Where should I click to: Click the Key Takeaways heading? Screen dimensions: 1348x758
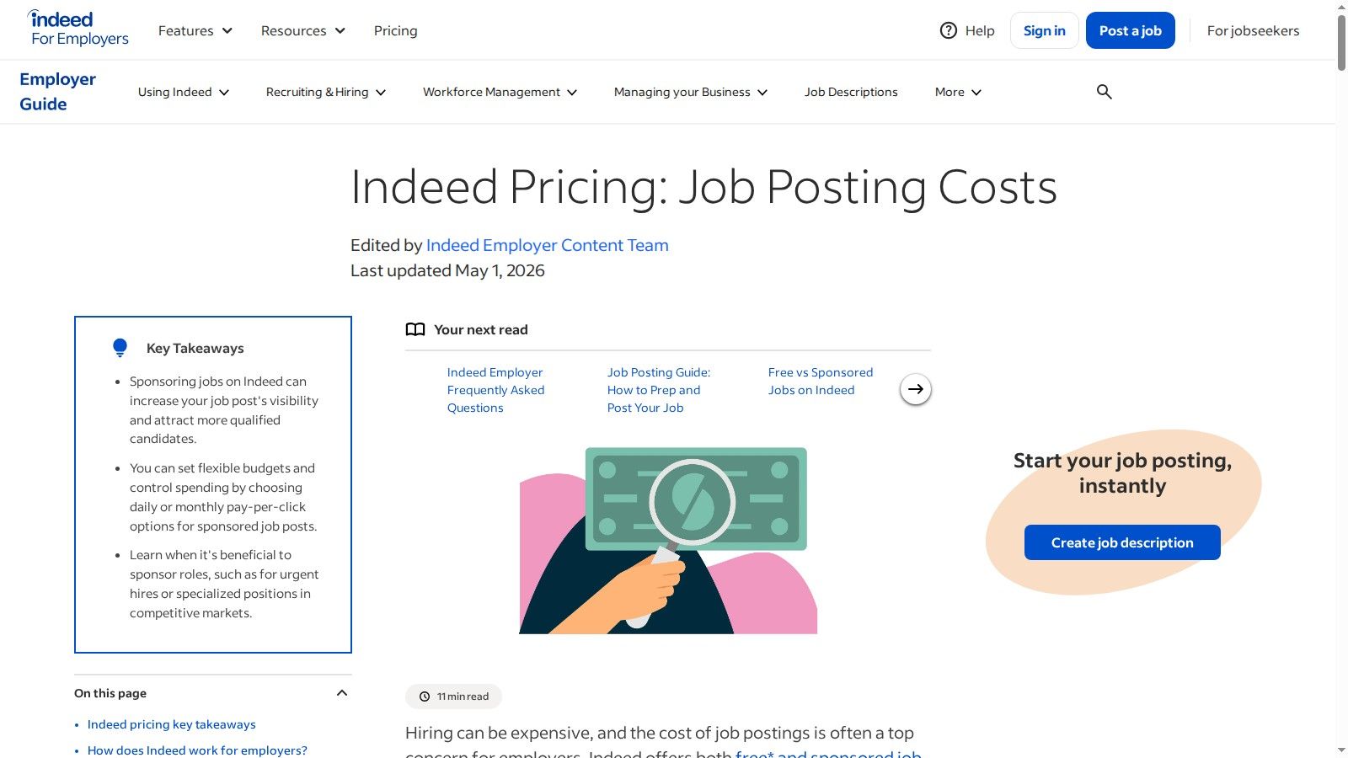click(x=195, y=348)
